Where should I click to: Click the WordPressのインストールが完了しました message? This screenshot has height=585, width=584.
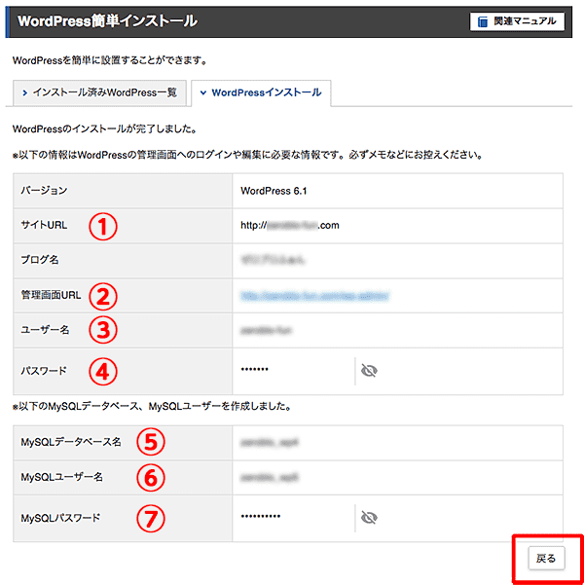105,129
